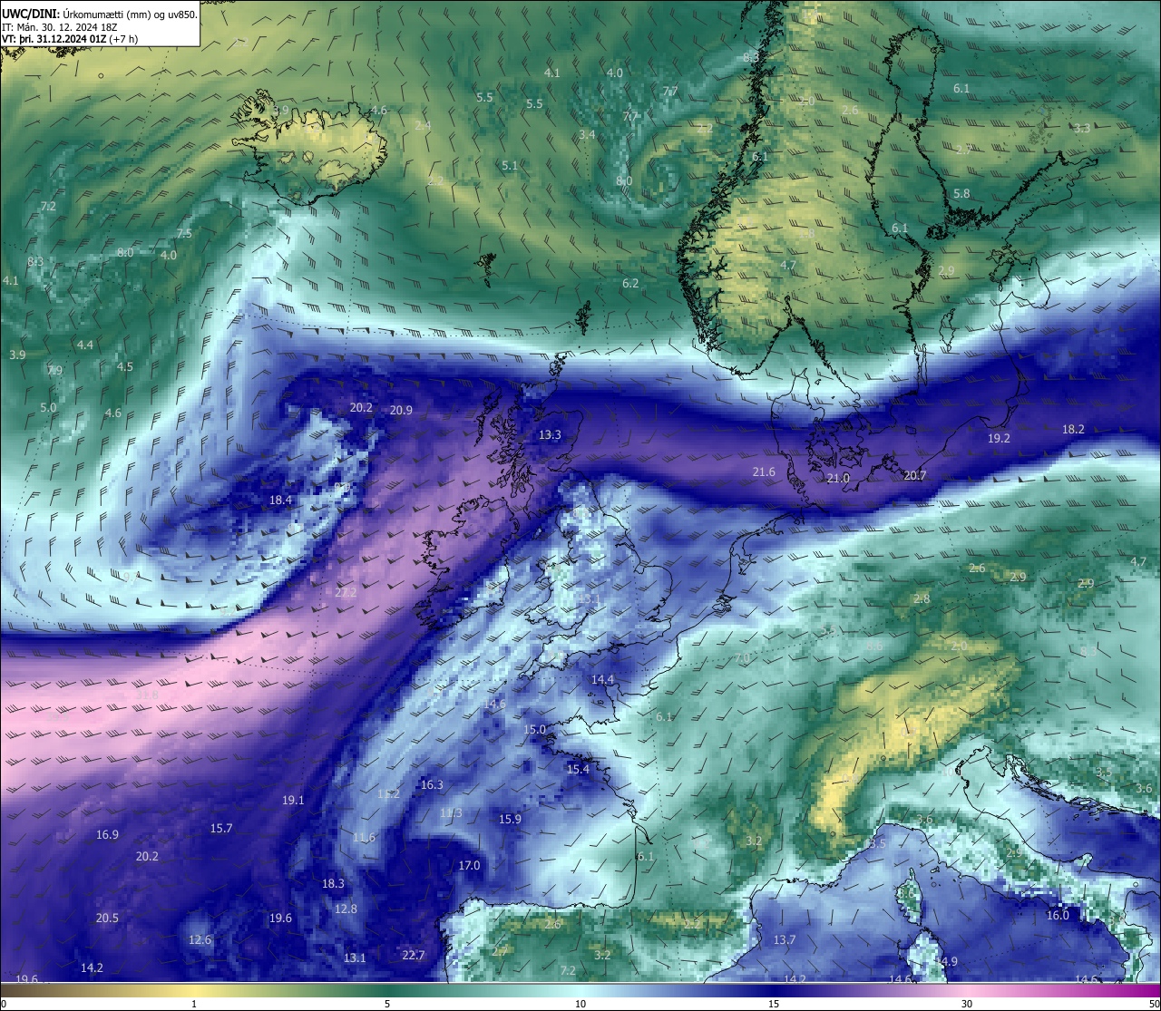The width and height of the screenshot is (1161, 1011).
Task: Click the map value 21.6 in the North Sea
Action: (764, 471)
